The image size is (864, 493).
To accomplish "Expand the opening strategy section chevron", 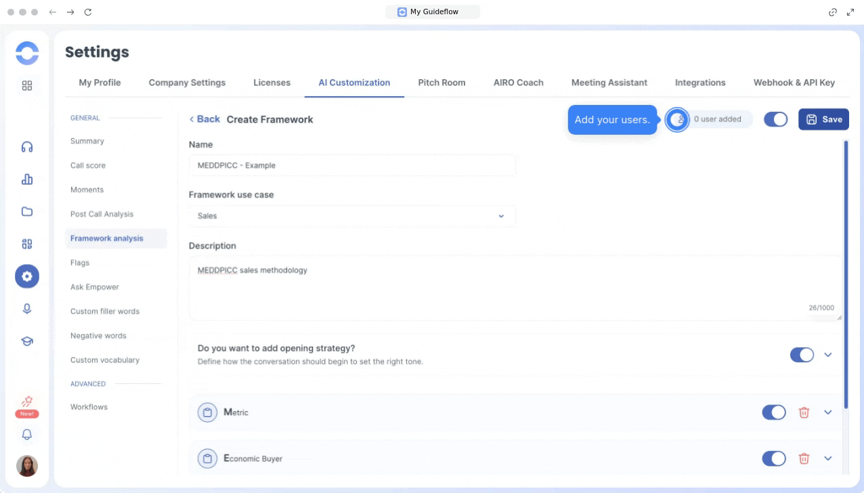I will pyautogui.click(x=827, y=355).
